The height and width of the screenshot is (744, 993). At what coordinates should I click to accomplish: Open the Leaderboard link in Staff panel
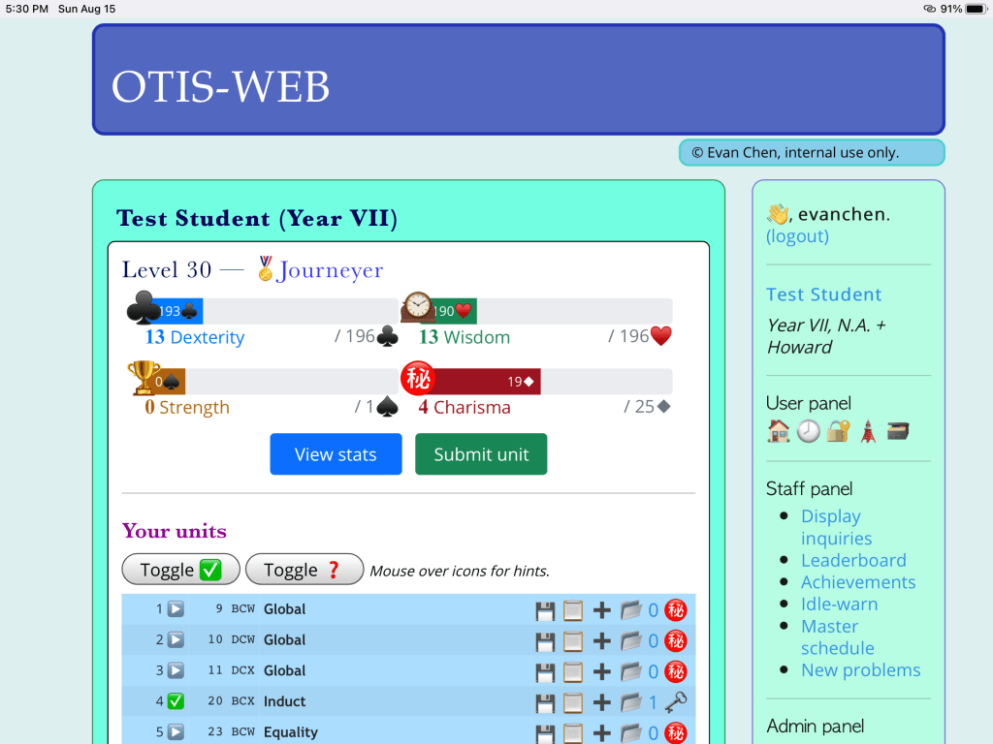(853, 560)
